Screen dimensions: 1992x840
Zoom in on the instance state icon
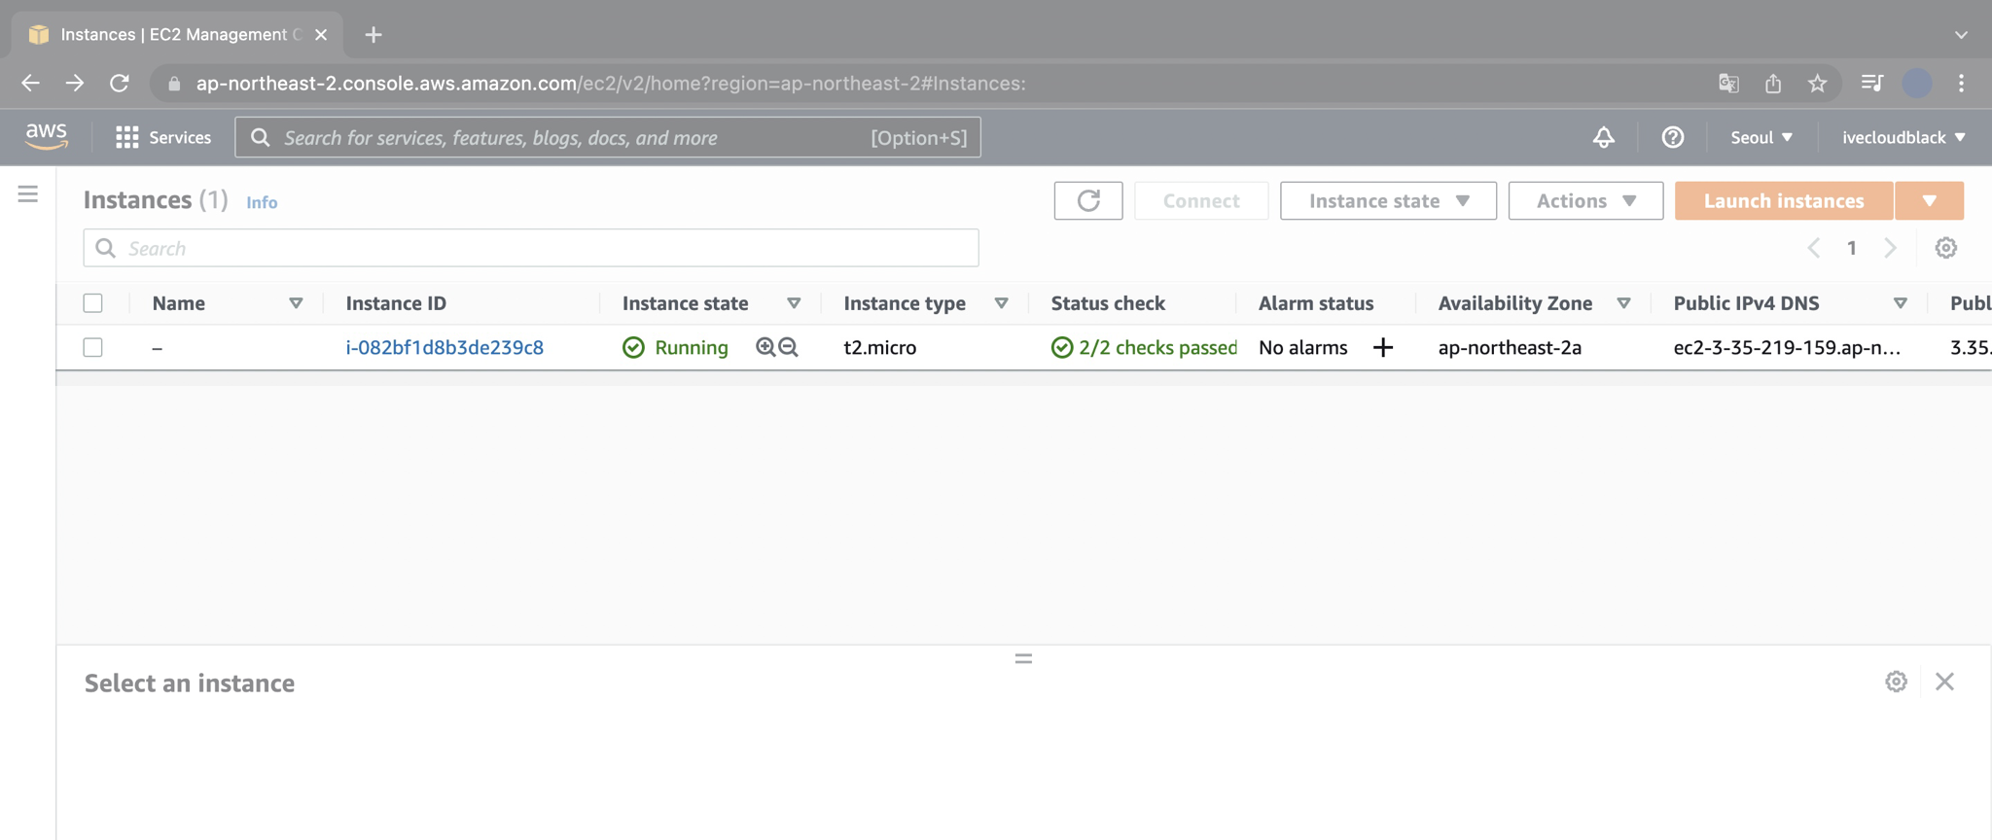pos(765,347)
